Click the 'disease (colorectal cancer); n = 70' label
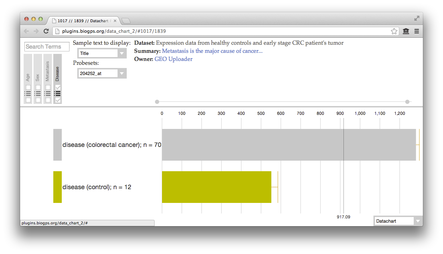 (112, 145)
